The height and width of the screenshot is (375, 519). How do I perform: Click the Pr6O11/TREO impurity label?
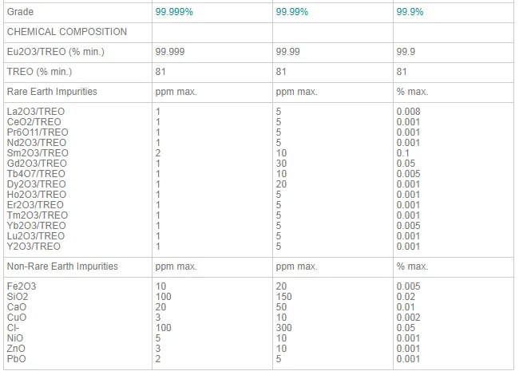point(38,132)
